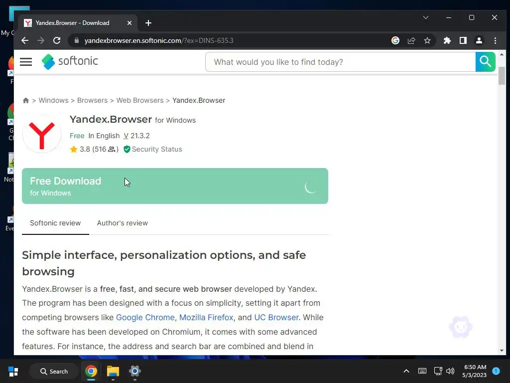The height and width of the screenshot is (383, 510).
Task: Follow the Mozilla Firefox link
Action: point(206,317)
